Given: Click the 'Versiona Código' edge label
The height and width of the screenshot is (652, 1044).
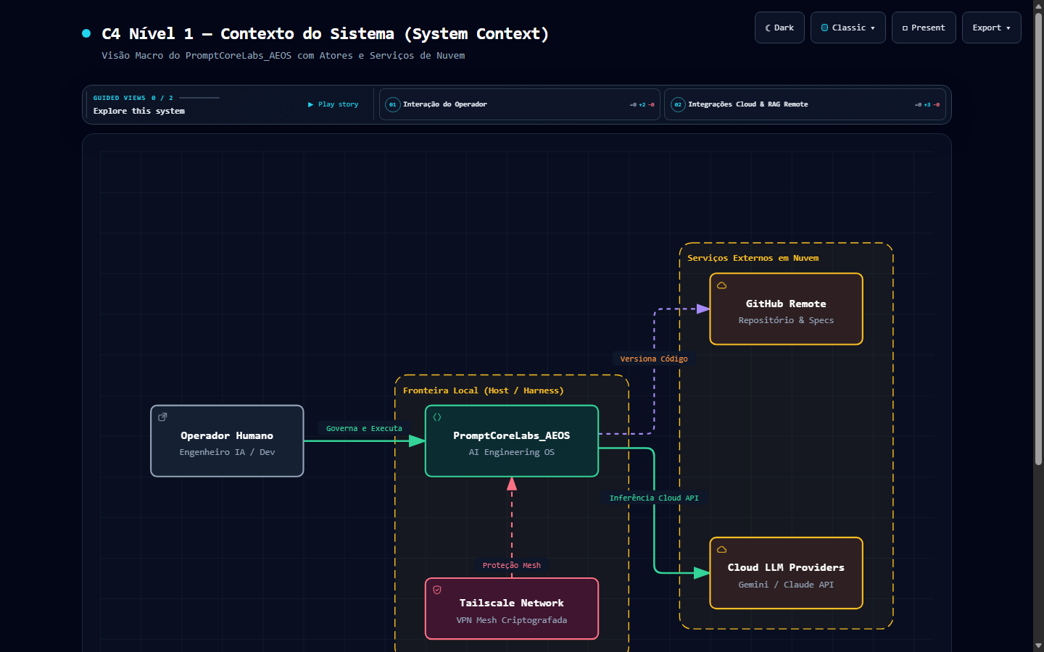Looking at the screenshot, I should click(x=654, y=359).
